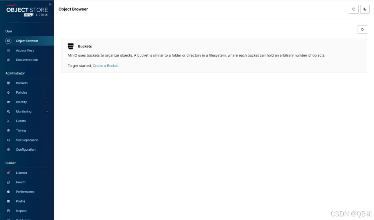The image size is (374, 220).
Task: Toggle dark mode with moon button
Action: 365,9
